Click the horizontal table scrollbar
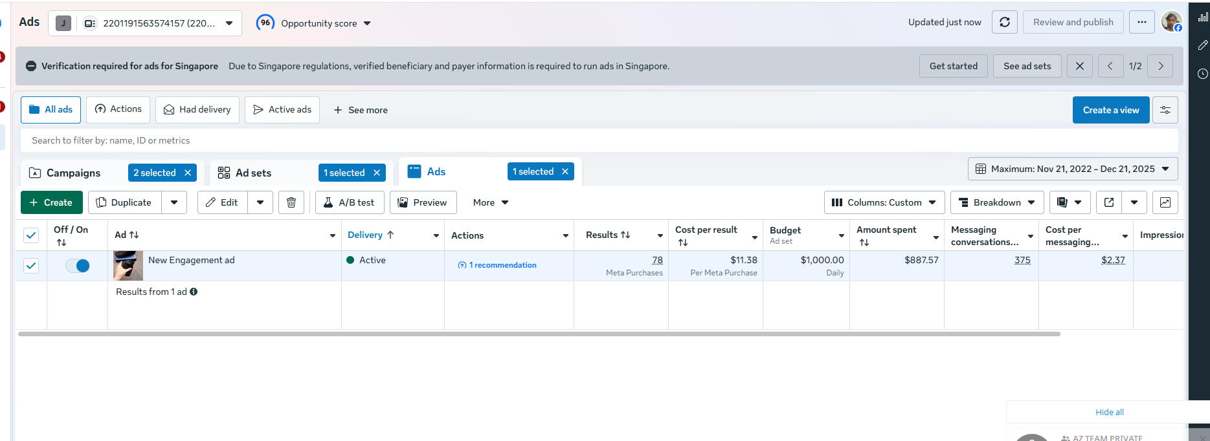The width and height of the screenshot is (1210, 441). point(539,334)
